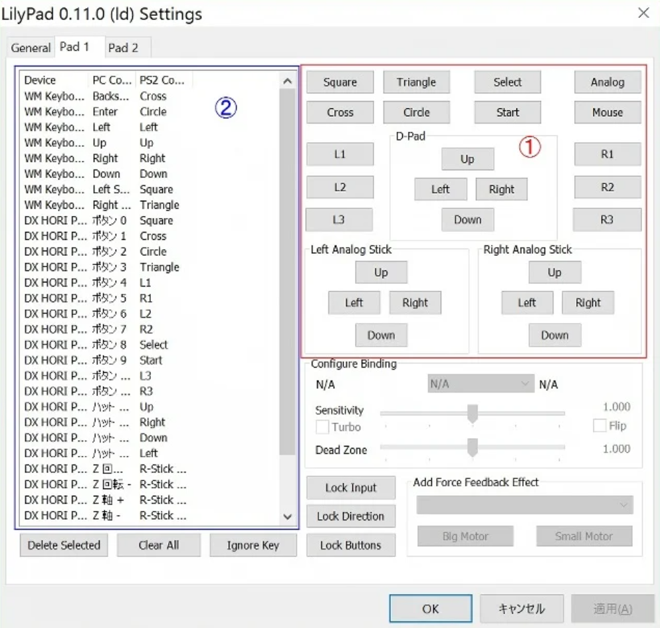The image size is (660, 628).
Task: Click the Clear All button
Action: click(159, 546)
